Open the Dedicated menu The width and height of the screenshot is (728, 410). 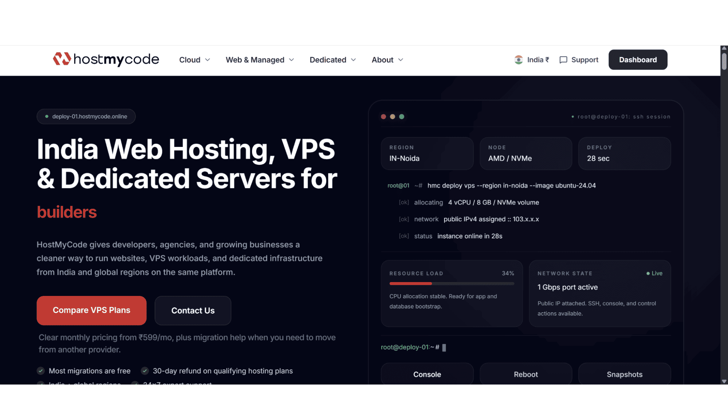click(x=332, y=60)
